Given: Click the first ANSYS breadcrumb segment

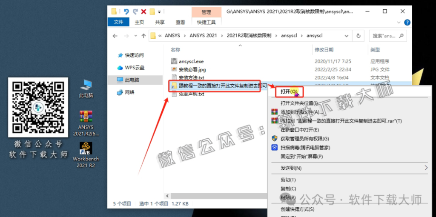Looking at the screenshot, I should (172, 36).
